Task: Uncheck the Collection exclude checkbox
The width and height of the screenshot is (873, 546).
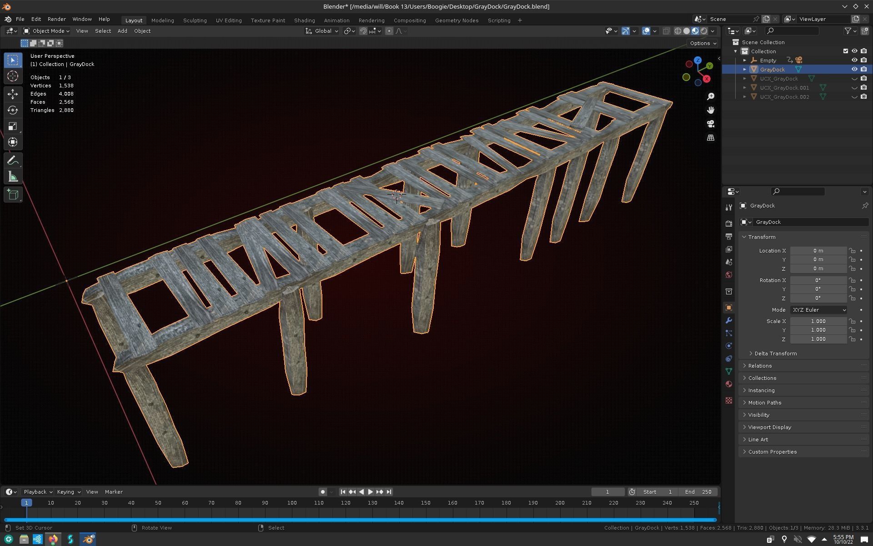Action: pyautogui.click(x=846, y=51)
